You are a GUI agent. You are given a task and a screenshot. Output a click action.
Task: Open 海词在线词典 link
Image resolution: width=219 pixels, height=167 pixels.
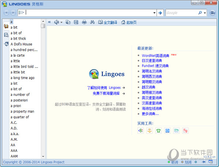(152, 109)
